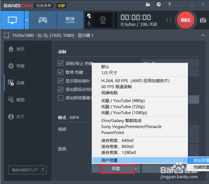This screenshot has height=184, width=209.
Task: Collapse the settings panel chevron
Action: pyautogui.click(x=203, y=35)
